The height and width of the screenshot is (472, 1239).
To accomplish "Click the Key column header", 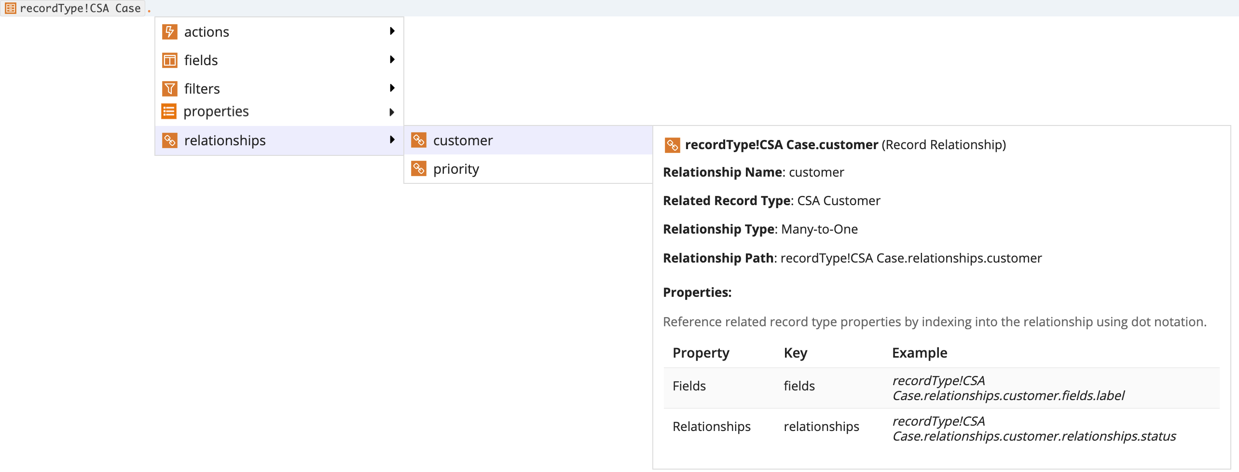I will [795, 353].
